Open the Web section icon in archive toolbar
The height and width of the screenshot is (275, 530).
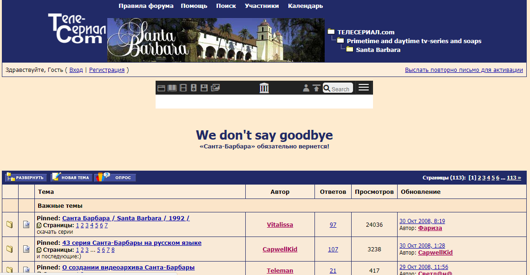coord(161,88)
